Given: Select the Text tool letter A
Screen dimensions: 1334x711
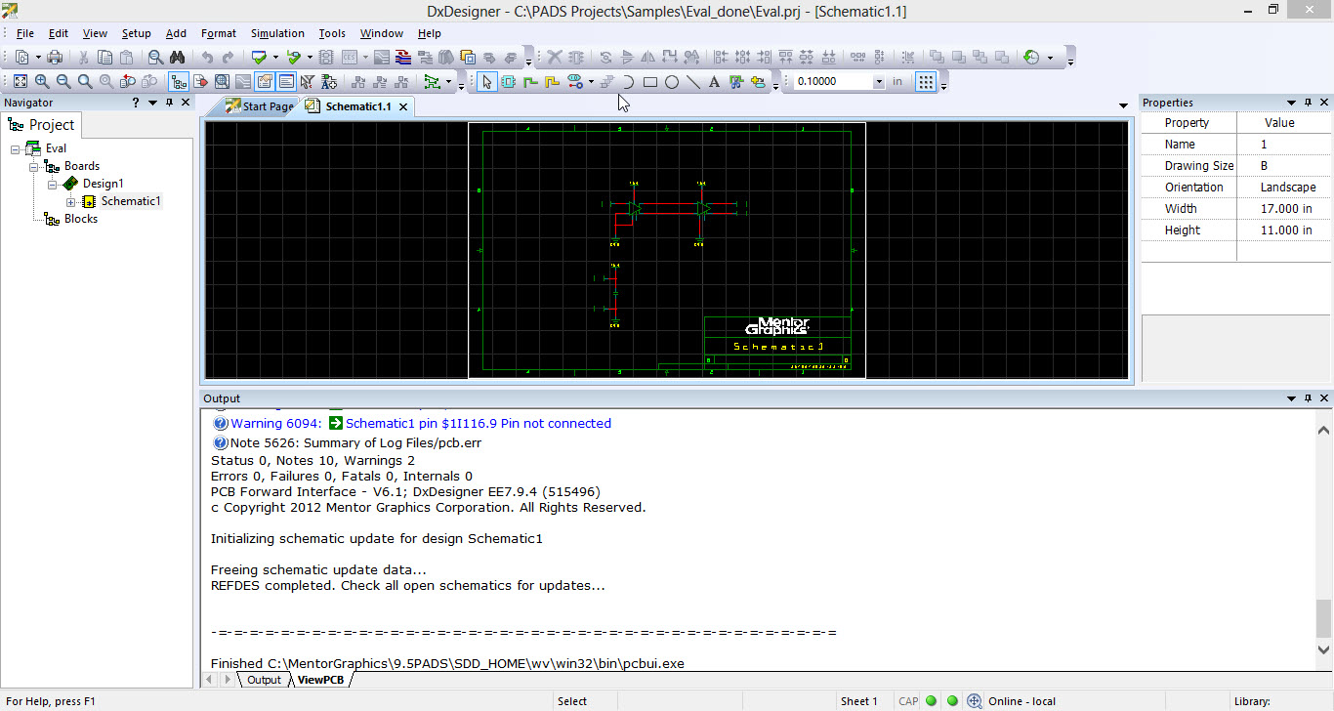Looking at the screenshot, I should click(715, 82).
